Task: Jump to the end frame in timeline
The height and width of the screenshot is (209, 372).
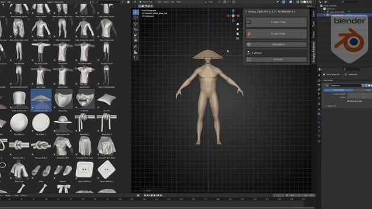Action: tap(161, 195)
